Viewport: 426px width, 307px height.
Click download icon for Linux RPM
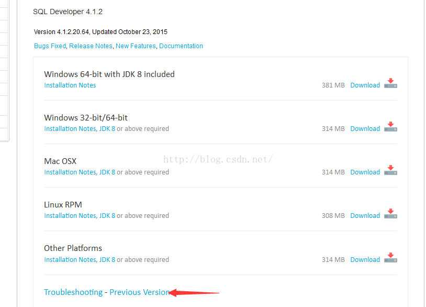[x=390, y=214]
